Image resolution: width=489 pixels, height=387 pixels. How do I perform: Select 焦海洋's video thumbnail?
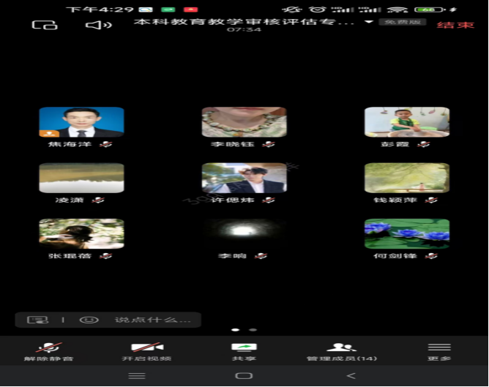(x=81, y=122)
